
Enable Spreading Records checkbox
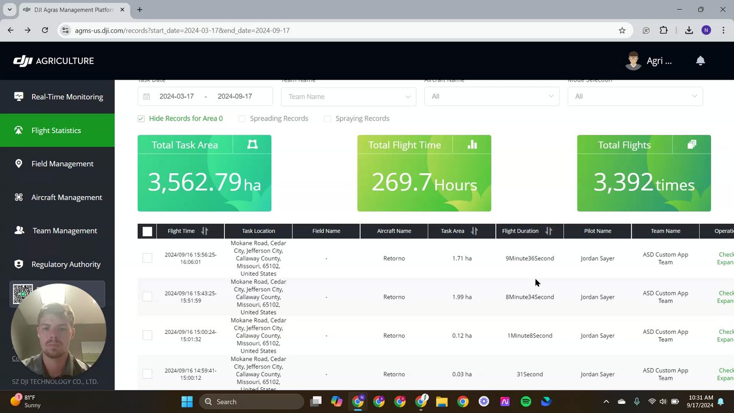[242, 118]
